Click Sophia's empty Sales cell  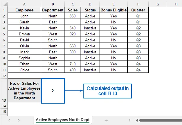pos(73,58)
